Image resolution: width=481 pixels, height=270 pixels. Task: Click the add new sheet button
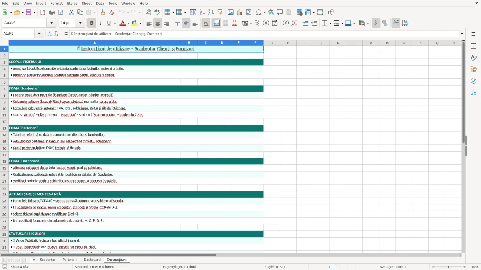point(34,260)
